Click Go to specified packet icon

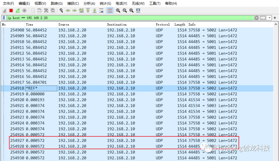pyautogui.click(x=81, y=11)
